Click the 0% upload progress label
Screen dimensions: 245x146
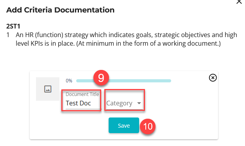pyautogui.click(x=69, y=81)
